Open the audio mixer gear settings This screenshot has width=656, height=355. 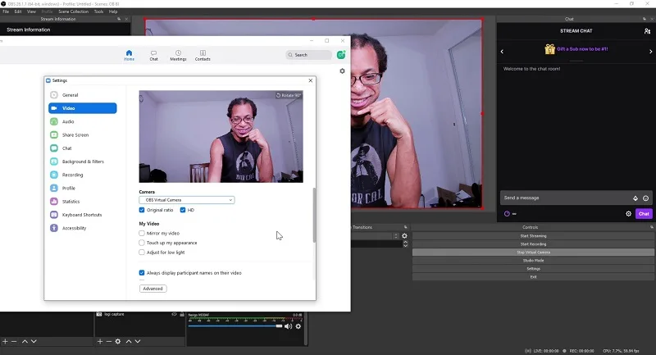click(298, 326)
